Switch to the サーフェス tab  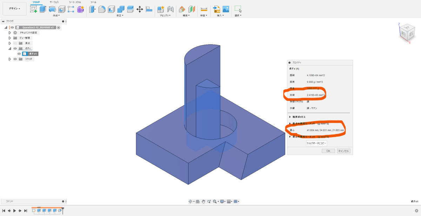(x=54, y=2)
